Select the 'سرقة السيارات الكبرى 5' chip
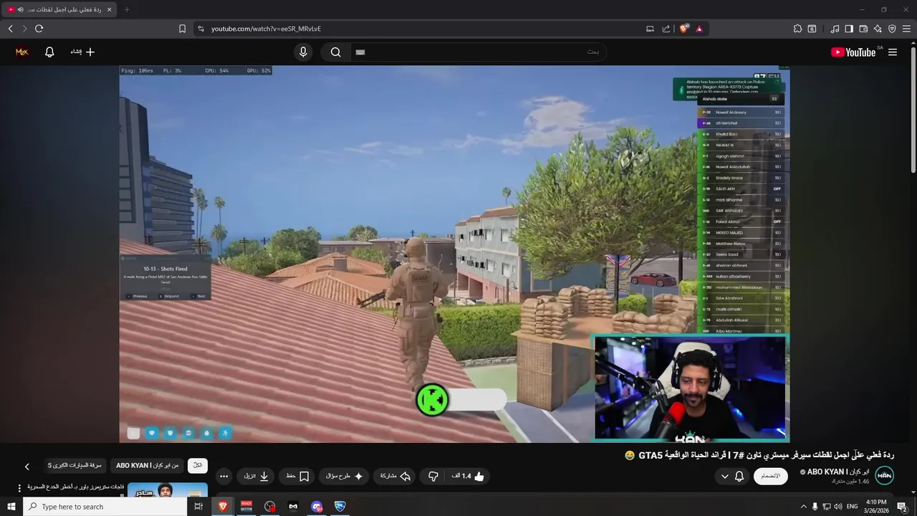917x516 pixels. (x=75, y=465)
